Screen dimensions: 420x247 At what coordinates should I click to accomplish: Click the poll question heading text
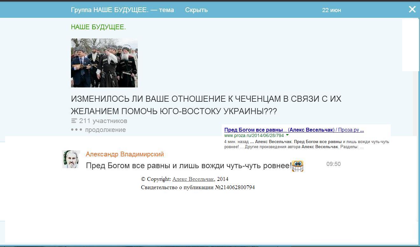206,105
